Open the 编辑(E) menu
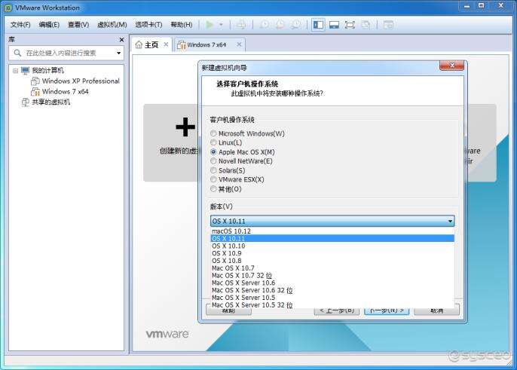 49,25
